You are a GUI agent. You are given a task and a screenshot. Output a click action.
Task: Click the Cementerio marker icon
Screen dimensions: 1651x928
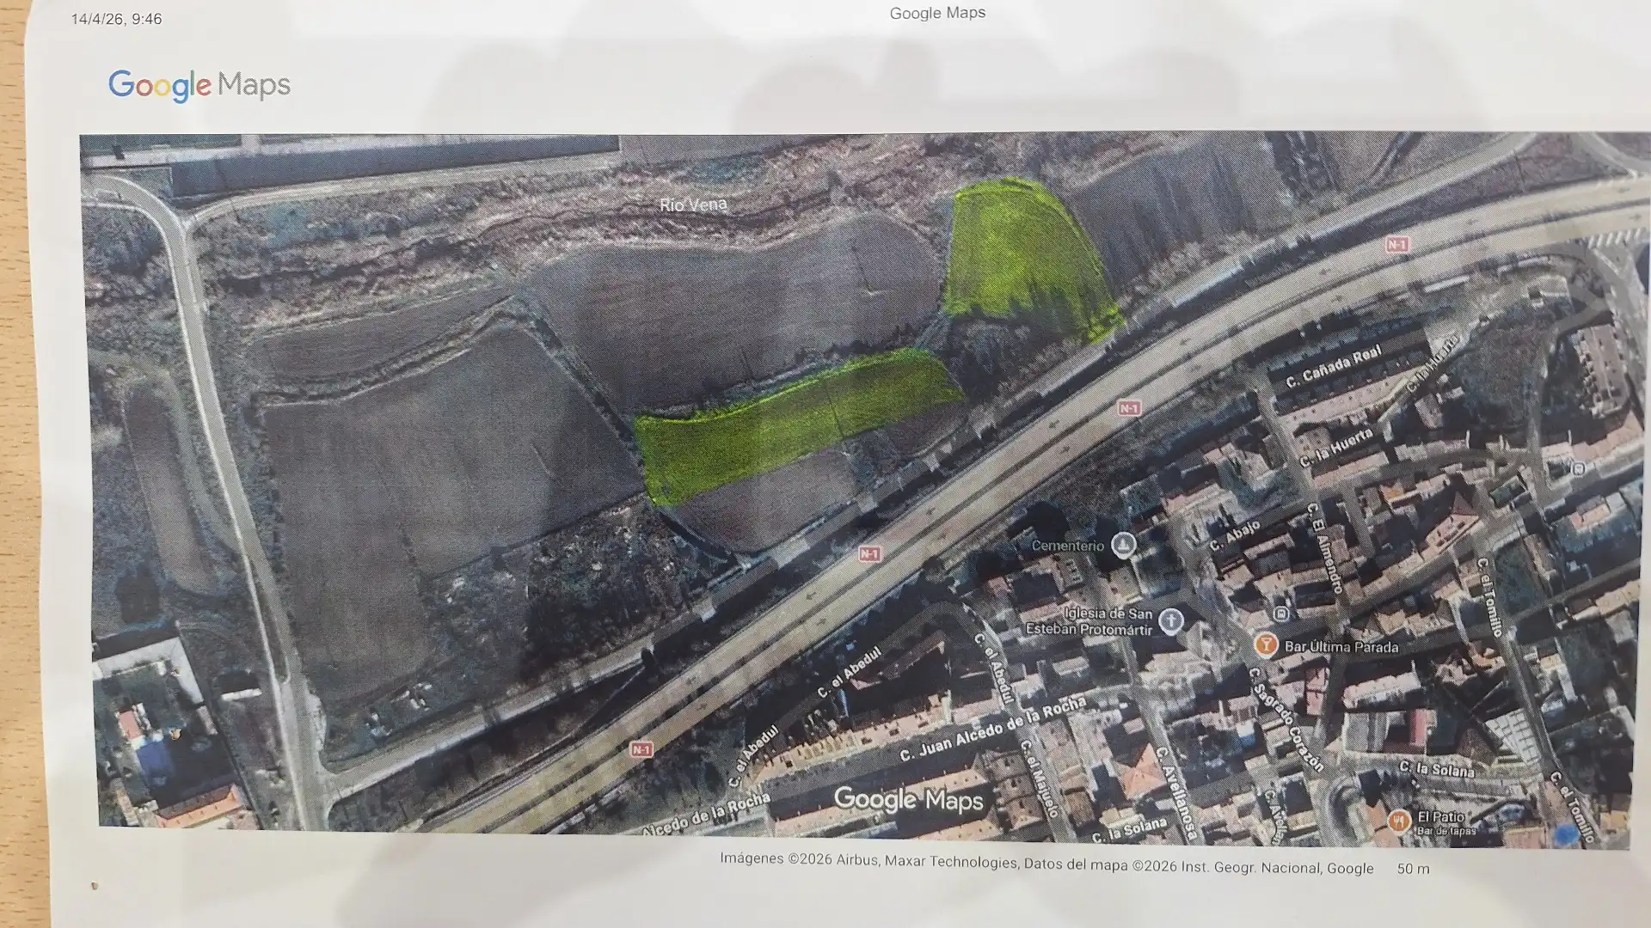[x=1123, y=544]
